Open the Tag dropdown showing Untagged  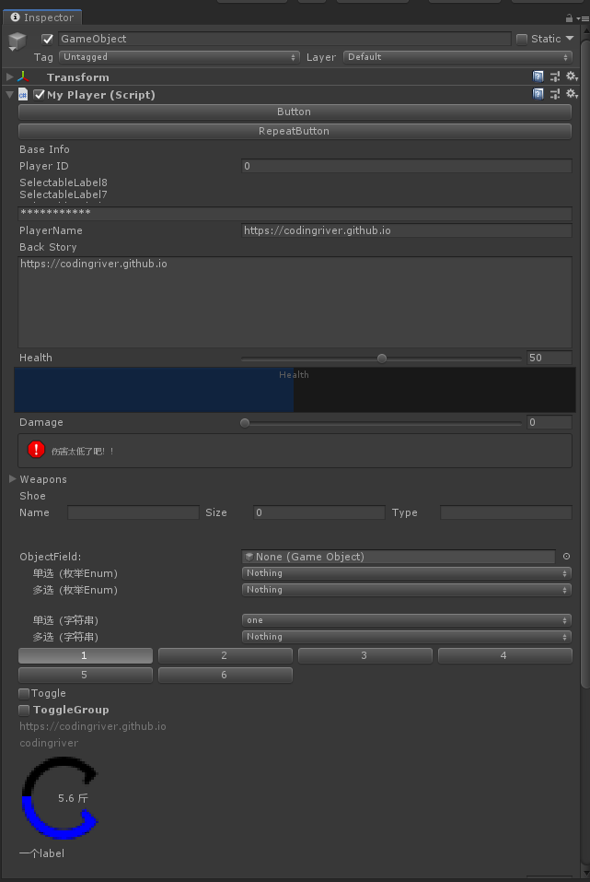point(179,57)
